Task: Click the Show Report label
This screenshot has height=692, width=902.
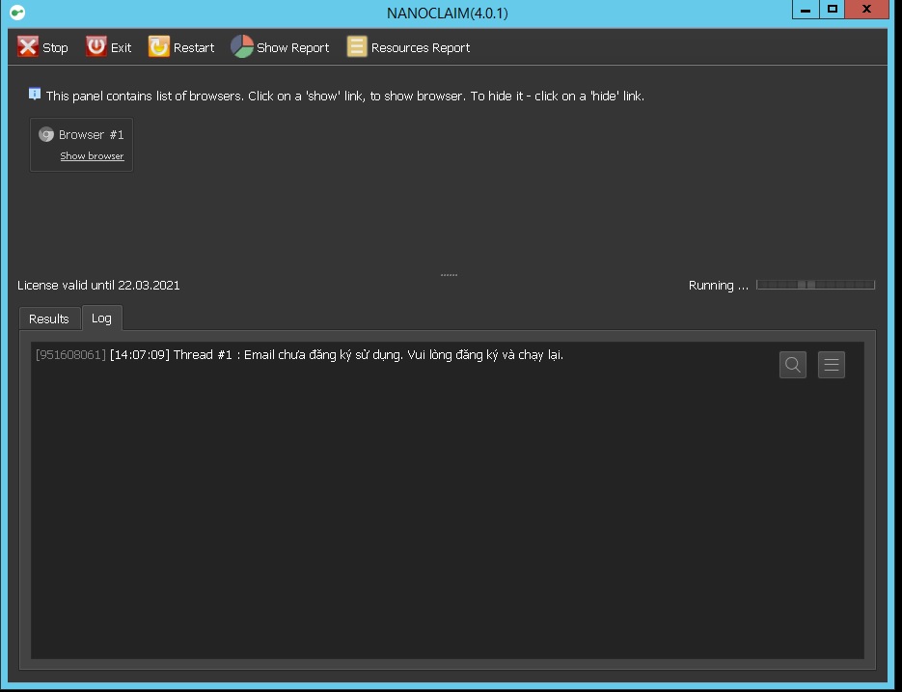Action: click(293, 48)
